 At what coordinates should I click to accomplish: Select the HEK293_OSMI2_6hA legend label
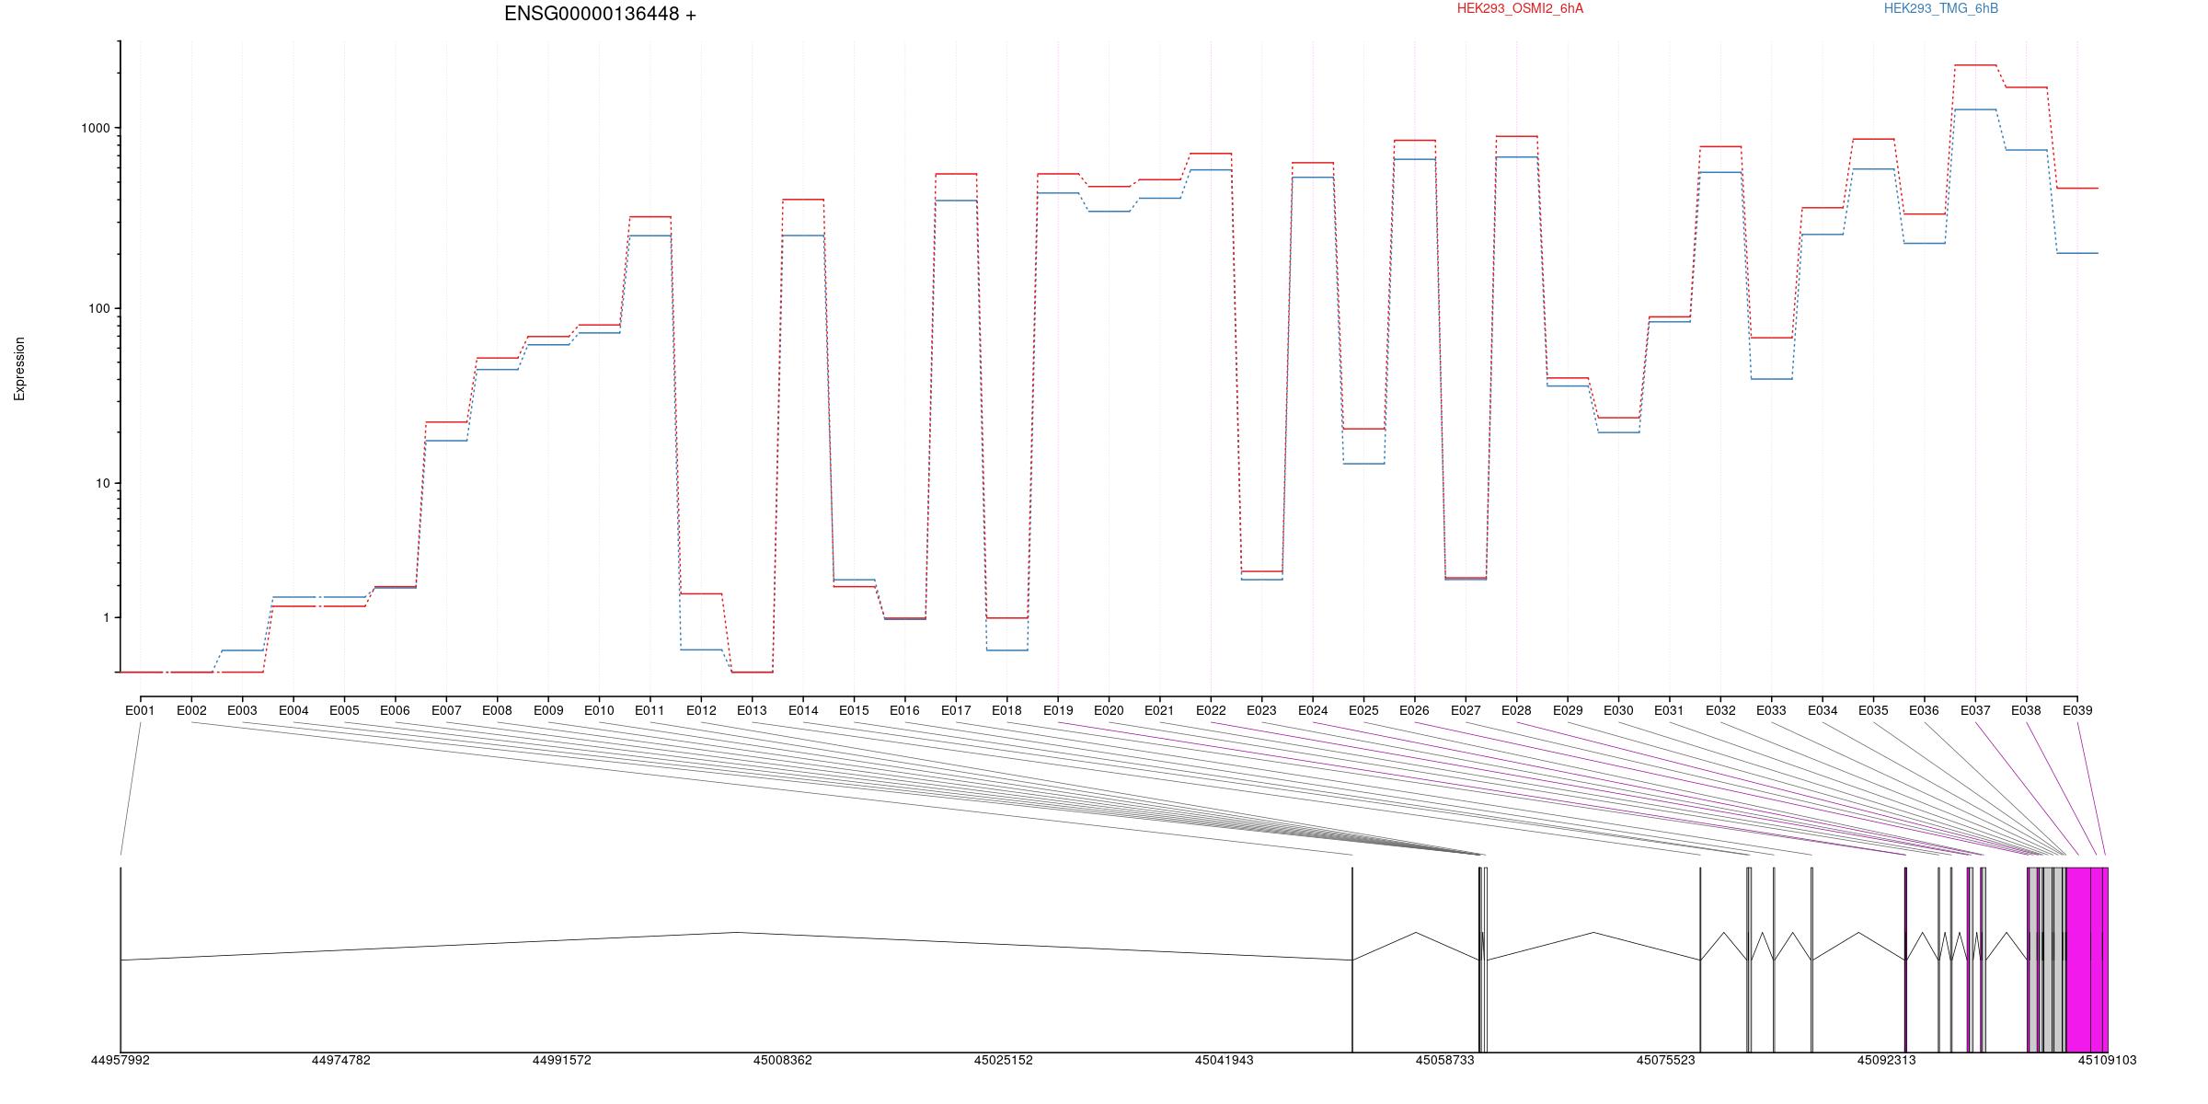(x=1520, y=8)
